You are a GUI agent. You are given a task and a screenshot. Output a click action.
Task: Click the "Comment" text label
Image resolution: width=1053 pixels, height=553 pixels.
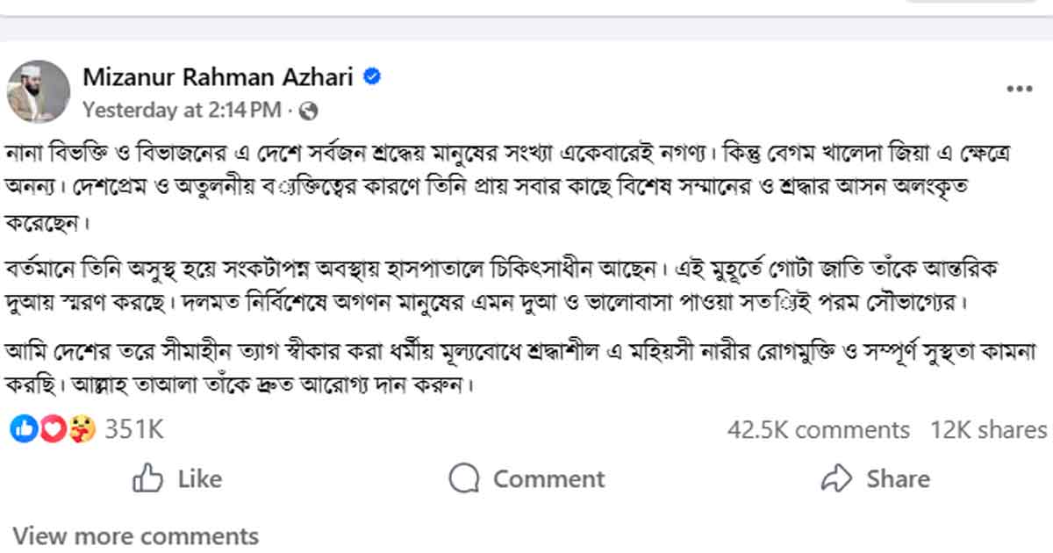(x=548, y=478)
